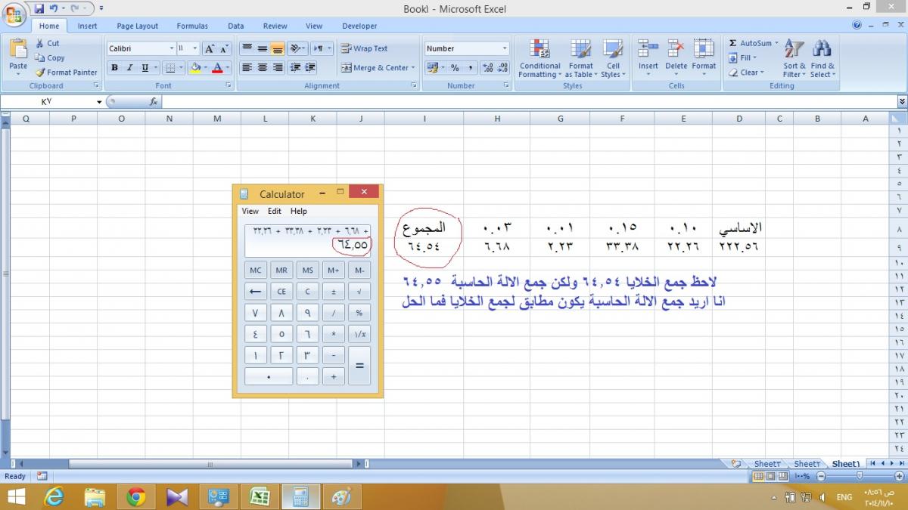Open the Name Box dropdown arrow

coord(98,101)
